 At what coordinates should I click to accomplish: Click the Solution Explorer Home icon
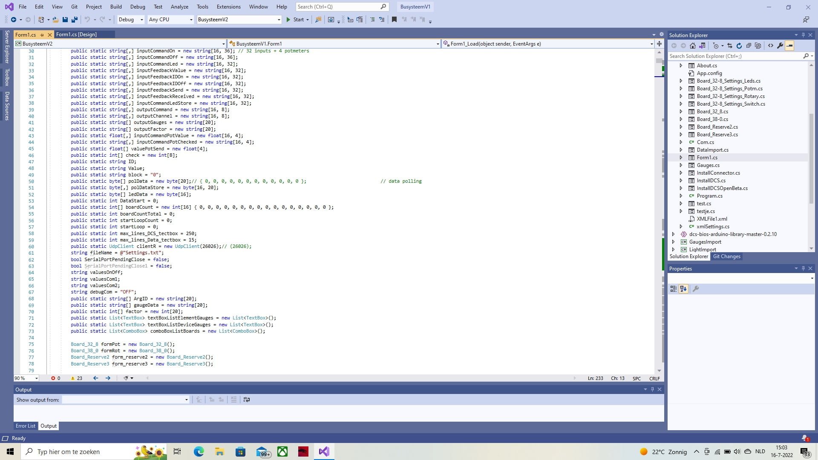693,46
